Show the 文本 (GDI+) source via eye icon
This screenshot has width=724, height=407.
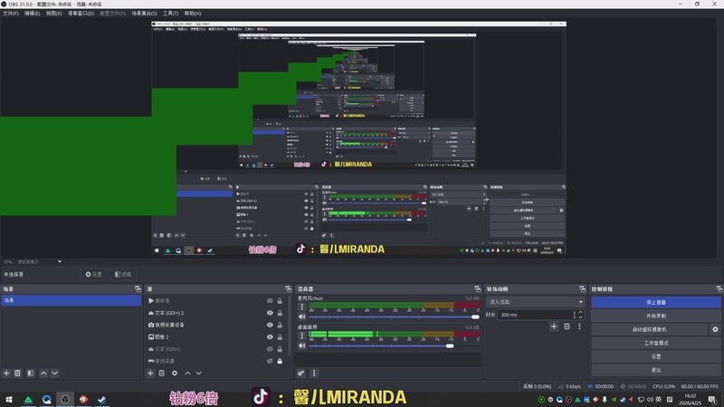click(270, 349)
